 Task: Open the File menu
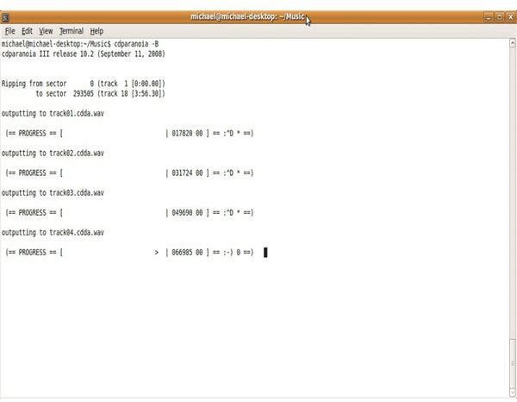9,31
